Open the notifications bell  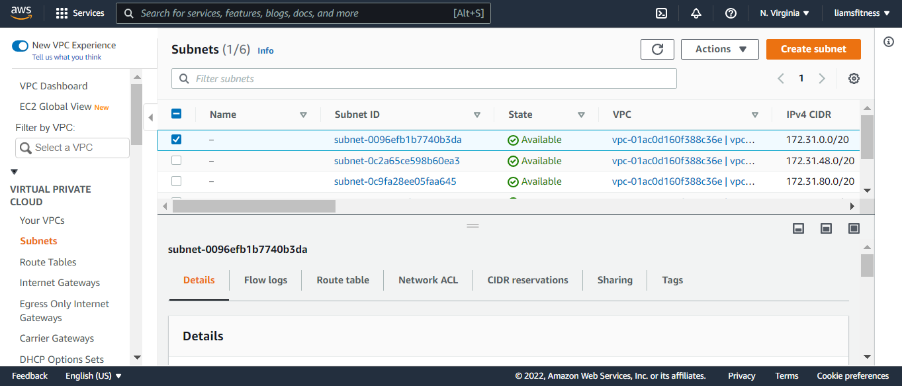pyautogui.click(x=696, y=13)
